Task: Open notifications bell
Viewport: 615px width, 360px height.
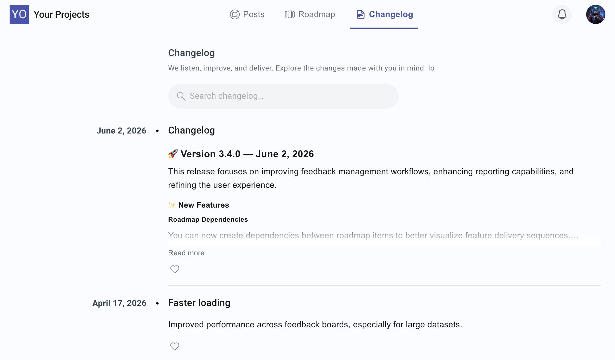Action: click(x=562, y=14)
